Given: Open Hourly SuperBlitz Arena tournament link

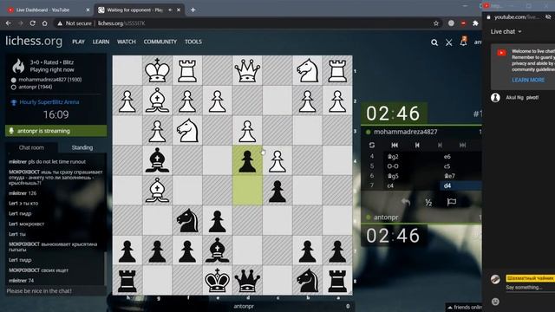Looking at the screenshot, I should [x=49, y=102].
